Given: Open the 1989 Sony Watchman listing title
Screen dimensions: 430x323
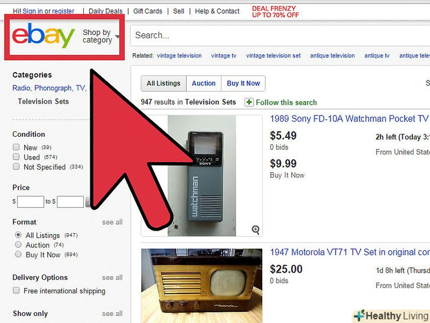Looking at the screenshot, I should point(349,119).
